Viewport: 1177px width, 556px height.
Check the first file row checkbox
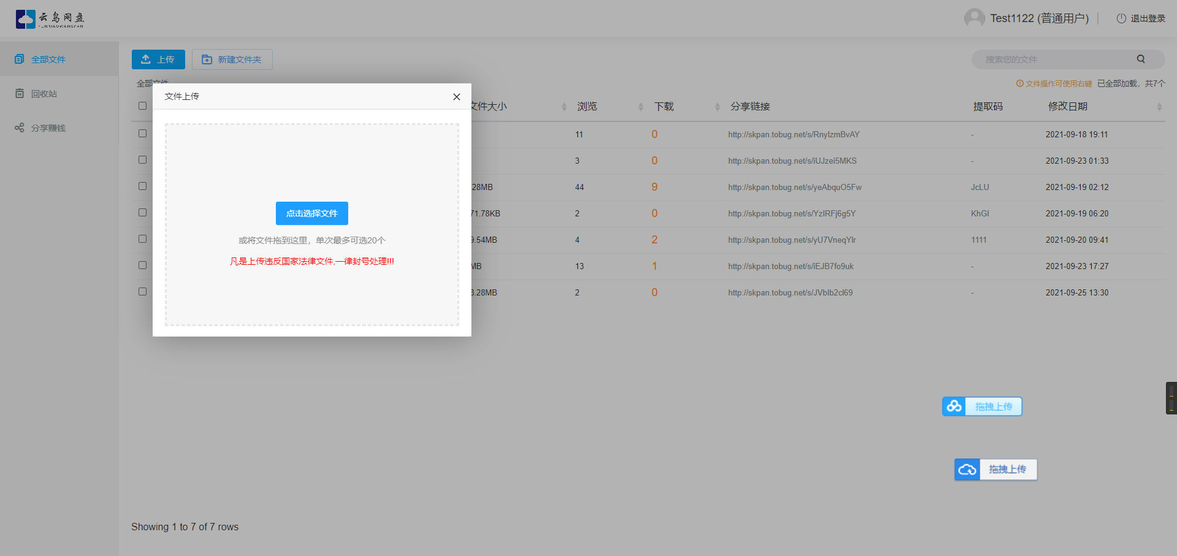point(142,133)
